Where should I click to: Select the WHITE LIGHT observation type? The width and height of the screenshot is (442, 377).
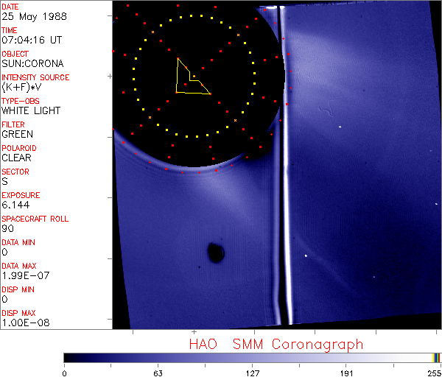[x=31, y=111]
